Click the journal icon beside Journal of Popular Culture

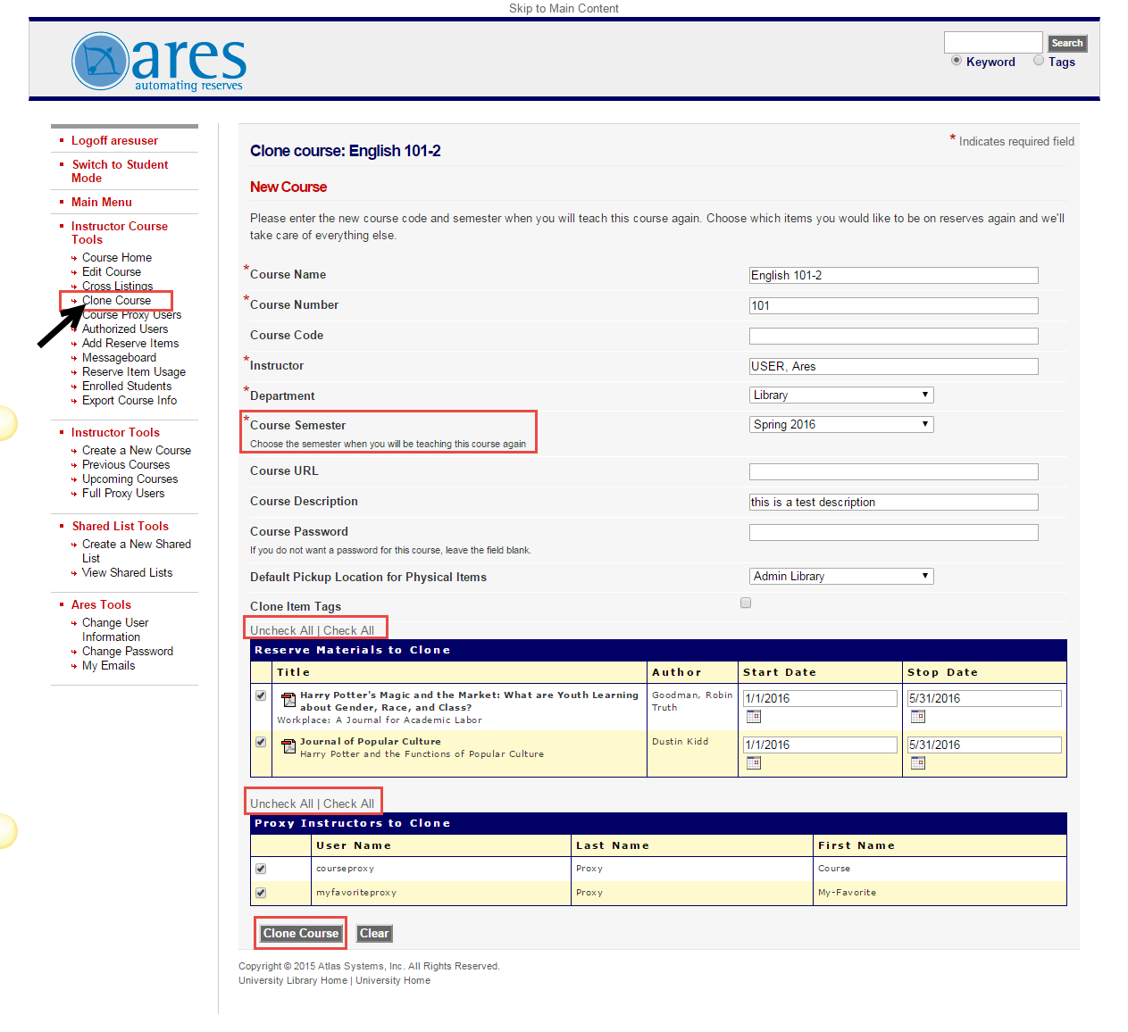point(288,746)
